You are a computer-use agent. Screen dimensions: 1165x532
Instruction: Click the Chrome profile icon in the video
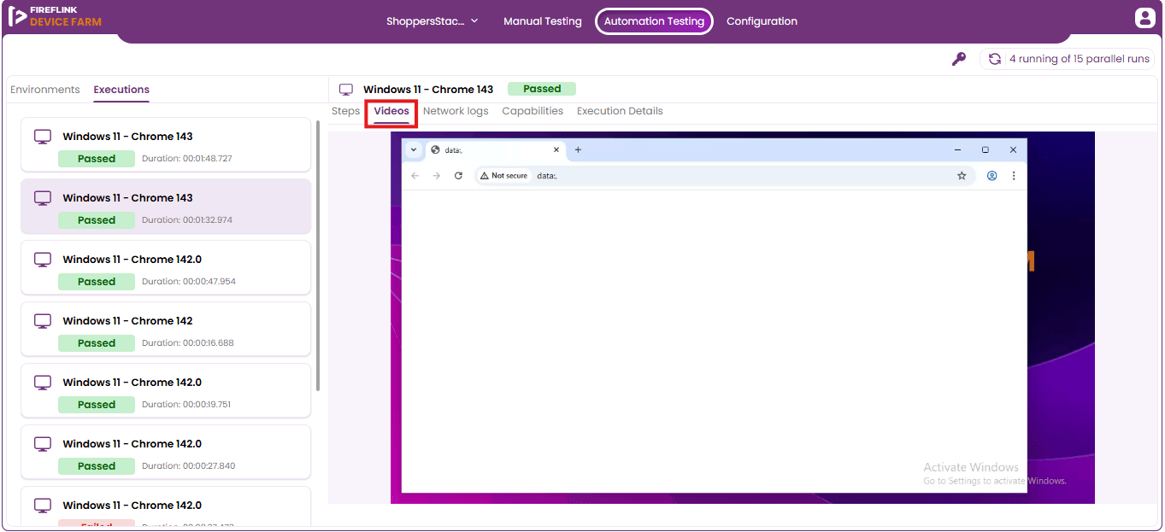tap(992, 176)
